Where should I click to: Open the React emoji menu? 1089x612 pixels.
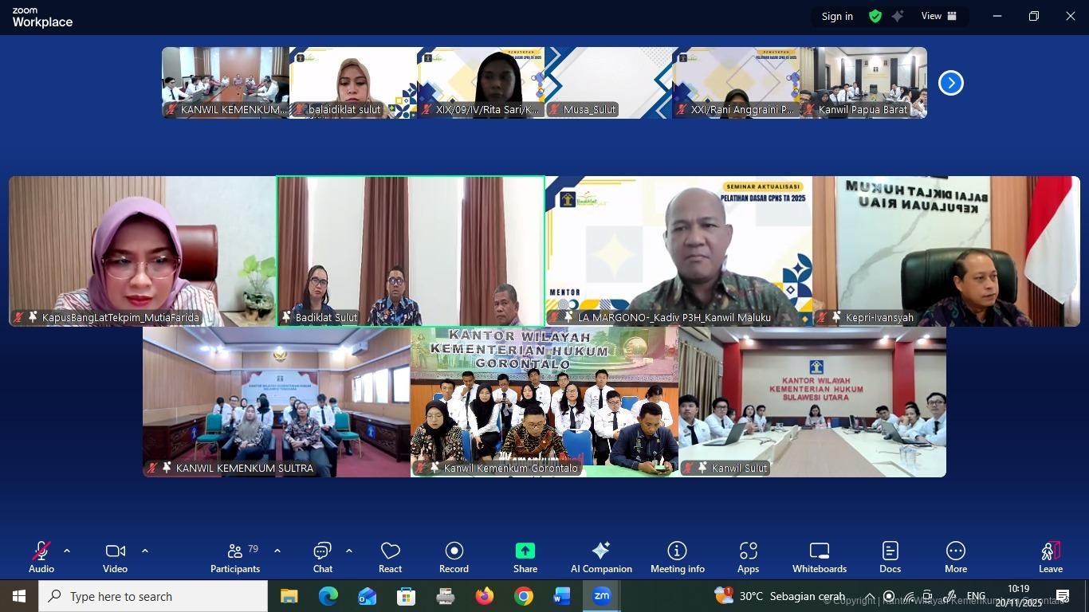tap(390, 557)
